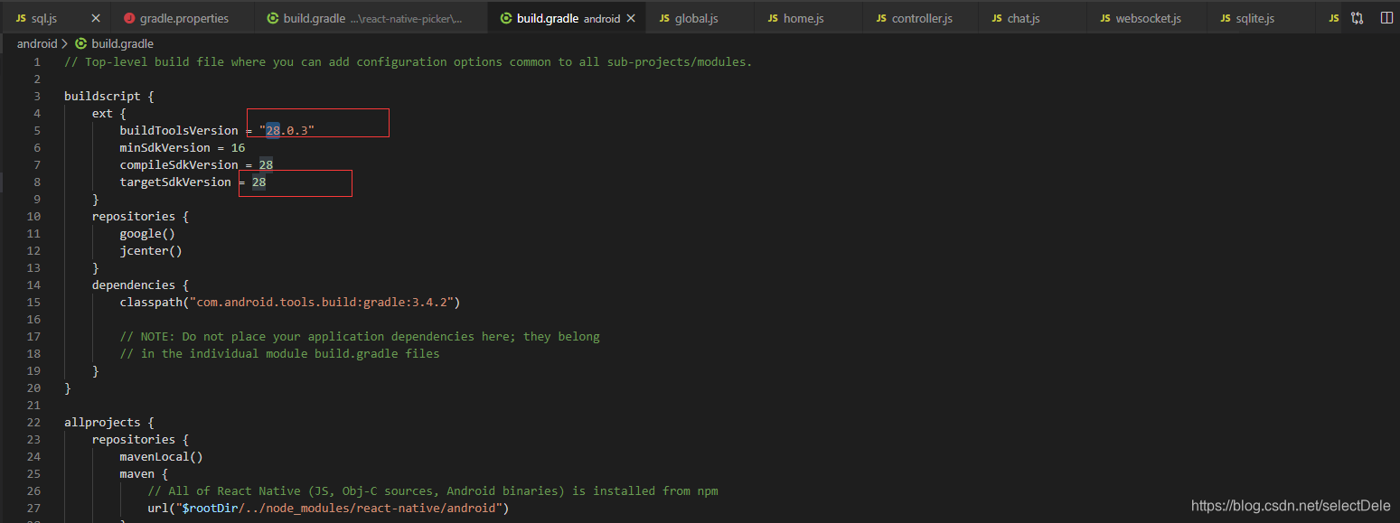Click the Top-level build file comment
This screenshot has width=1400, height=523.
(409, 61)
